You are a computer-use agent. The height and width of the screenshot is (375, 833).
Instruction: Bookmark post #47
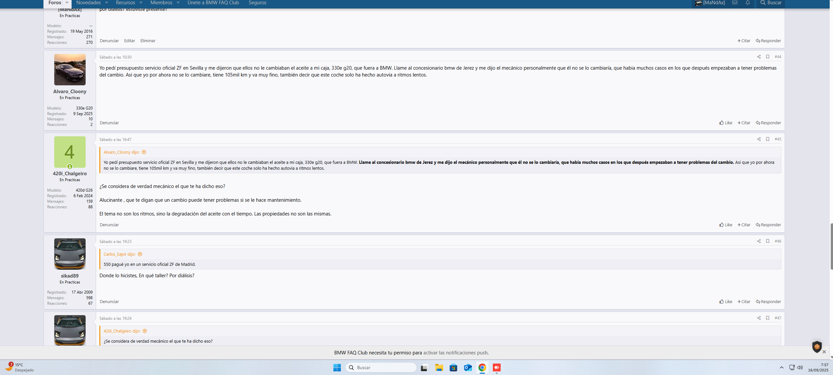coord(767,318)
